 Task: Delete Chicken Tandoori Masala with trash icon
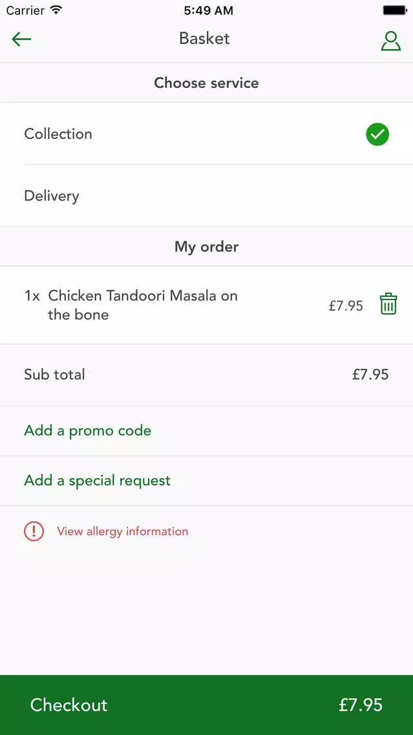388,303
